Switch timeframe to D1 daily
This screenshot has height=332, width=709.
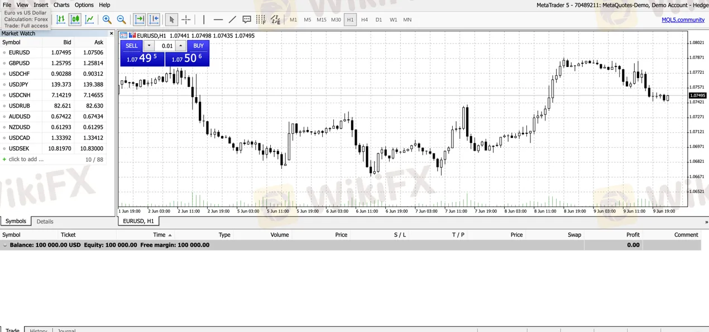pyautogui.click(x=379, y=20)
